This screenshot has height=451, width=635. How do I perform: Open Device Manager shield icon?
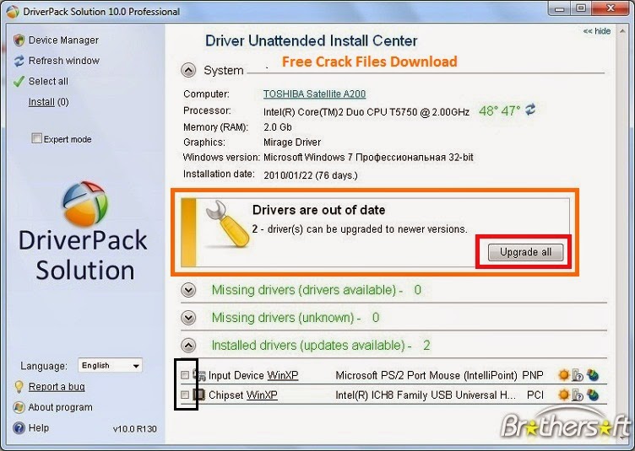click(x=19, y=40)
